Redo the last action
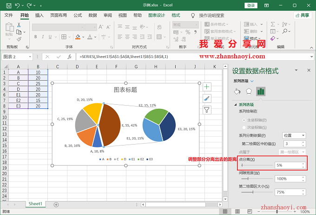 29,6
